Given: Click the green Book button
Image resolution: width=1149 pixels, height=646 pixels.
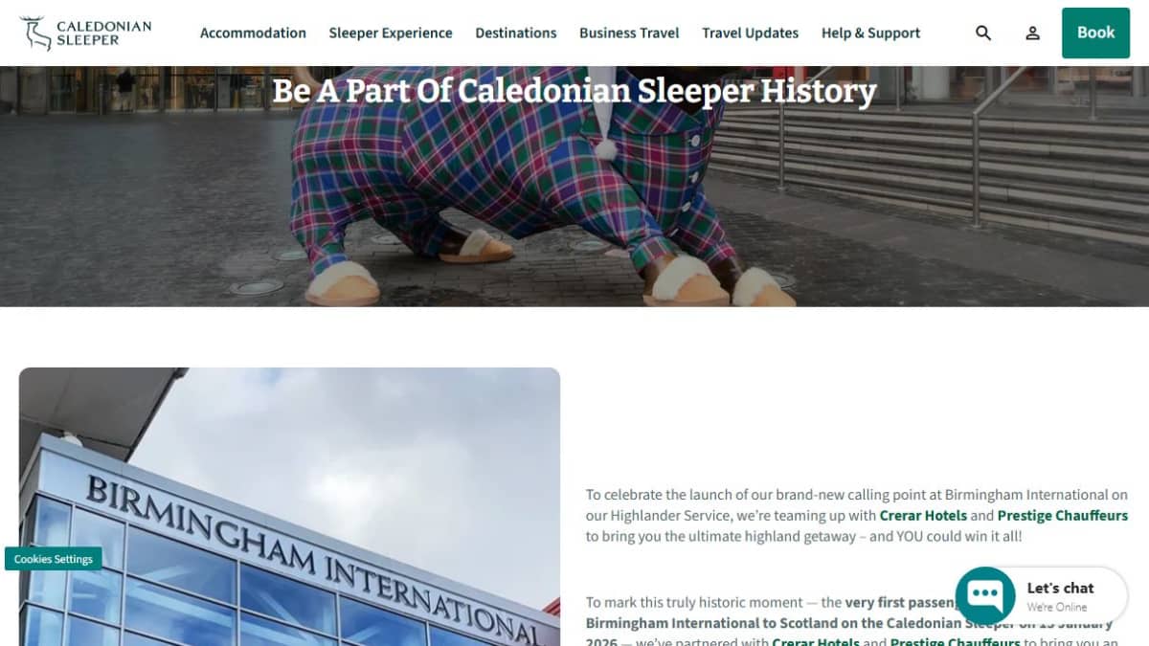Looking at the screenshot, I should 1095,33.
